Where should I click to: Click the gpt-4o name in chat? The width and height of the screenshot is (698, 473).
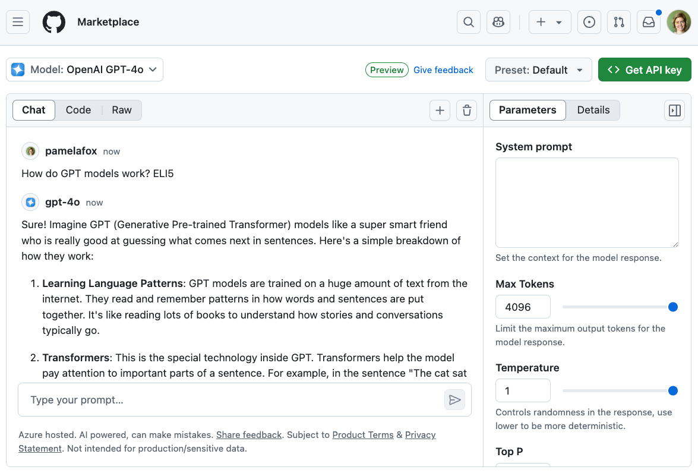pyautogui.click(x=62, y=202)
